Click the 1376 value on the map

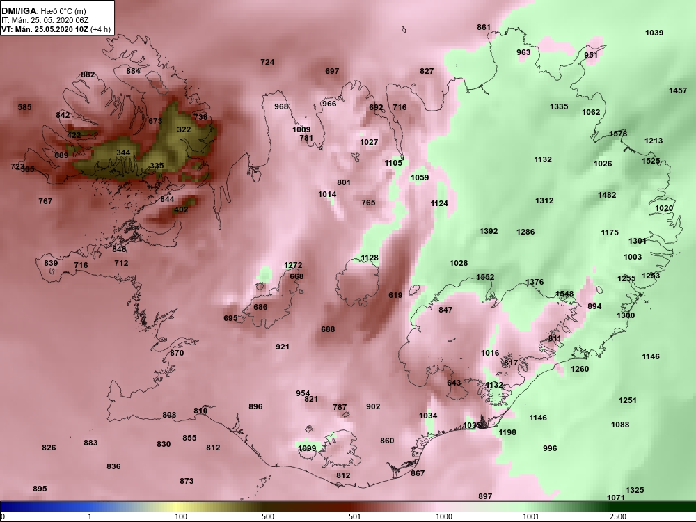[535, 283]
